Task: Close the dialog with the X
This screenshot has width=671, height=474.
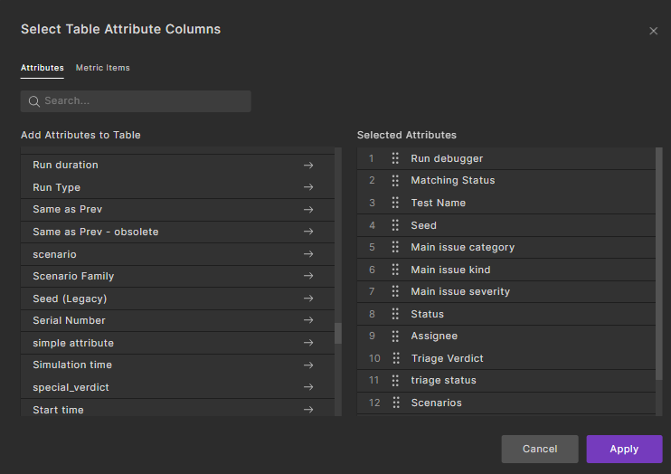Action: click(654, 31)
